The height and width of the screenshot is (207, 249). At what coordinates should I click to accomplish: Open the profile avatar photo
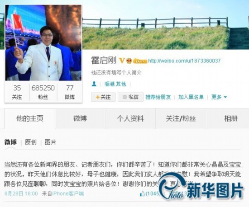tap(43, 43)
